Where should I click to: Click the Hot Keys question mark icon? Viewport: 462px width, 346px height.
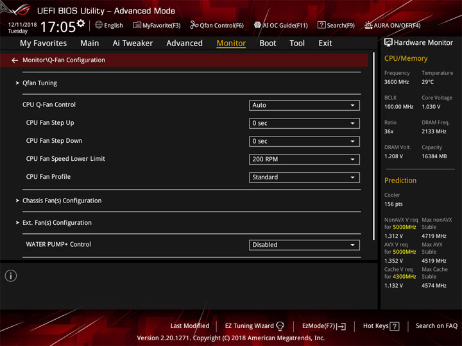(x=395, y=326)
